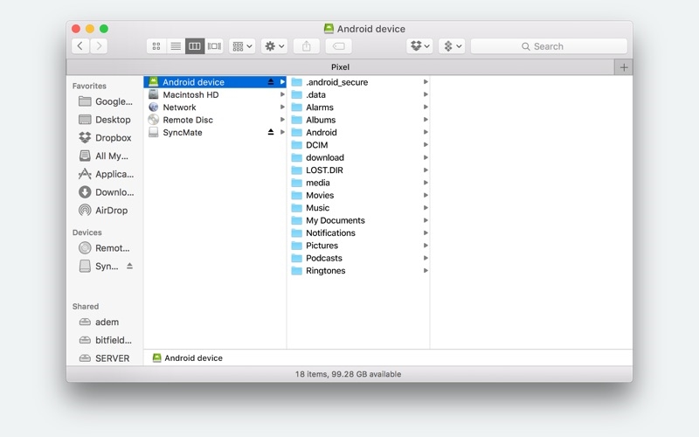Select Remote Disc in first column

pos(215,120)
